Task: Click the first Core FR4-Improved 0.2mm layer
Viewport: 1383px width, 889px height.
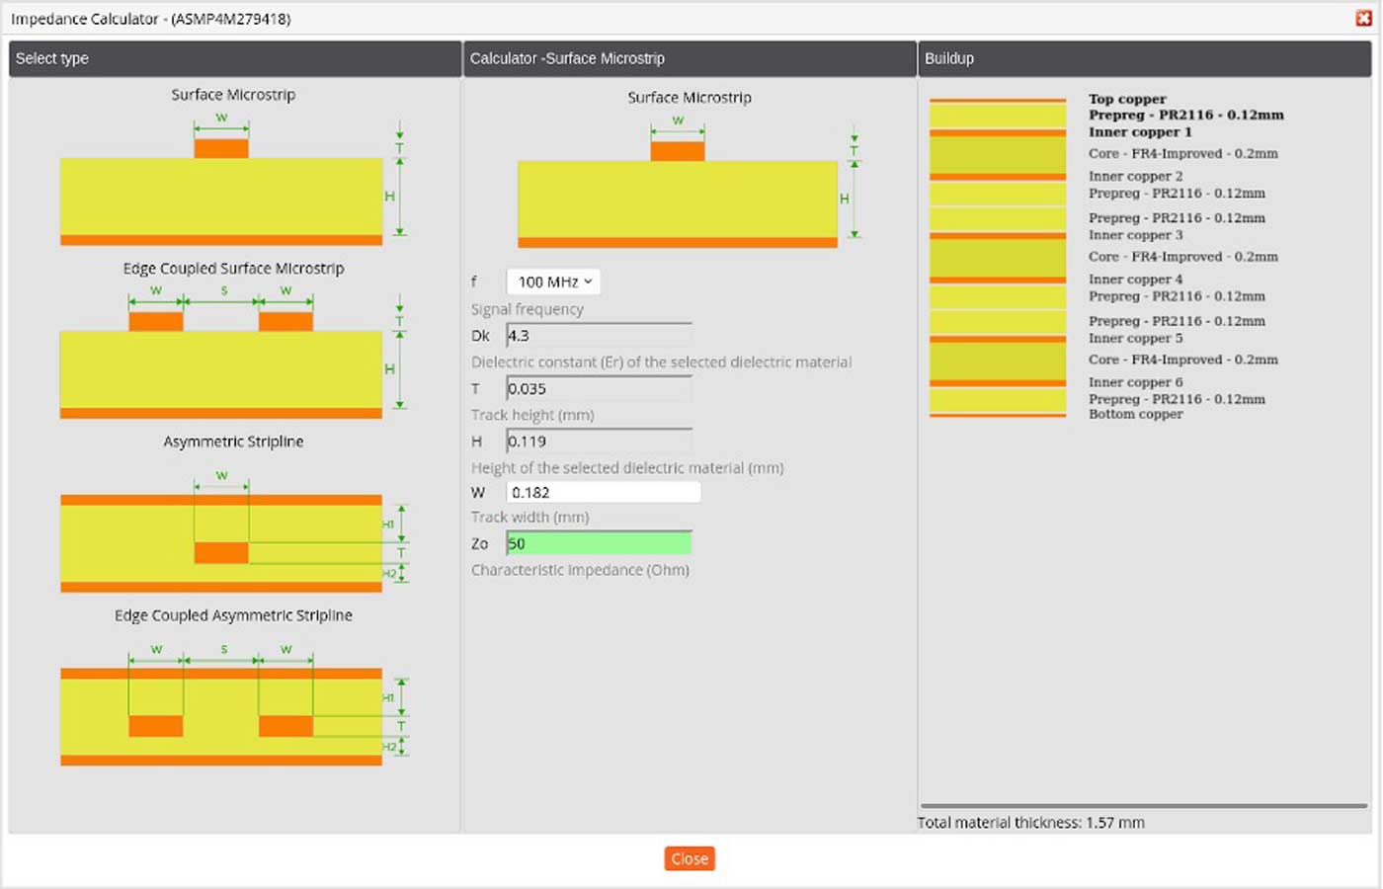Action: [1182, 154]
